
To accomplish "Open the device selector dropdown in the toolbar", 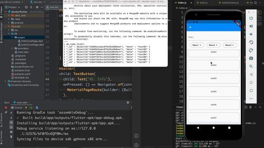I will (12, 2).
